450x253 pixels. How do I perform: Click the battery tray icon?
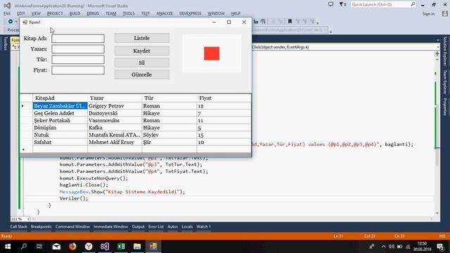click(x=399, y=247)
